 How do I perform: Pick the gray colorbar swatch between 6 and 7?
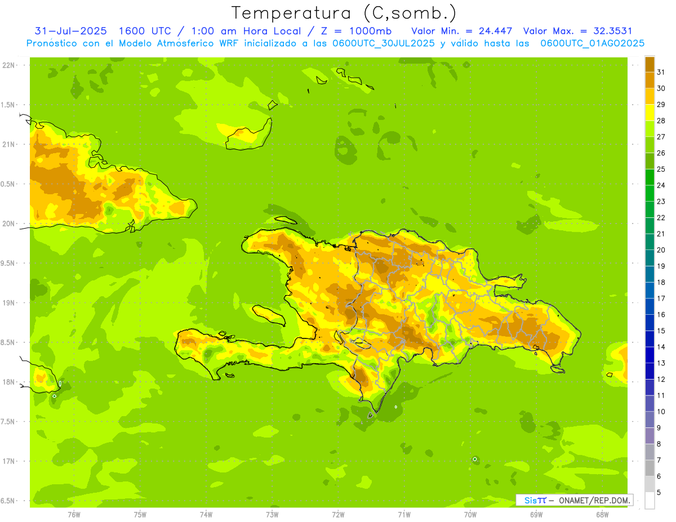coord(650,468)
